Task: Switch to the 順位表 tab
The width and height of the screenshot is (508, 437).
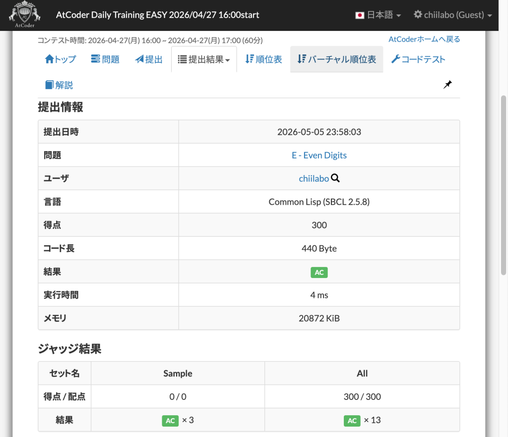Action: [263, 59]
